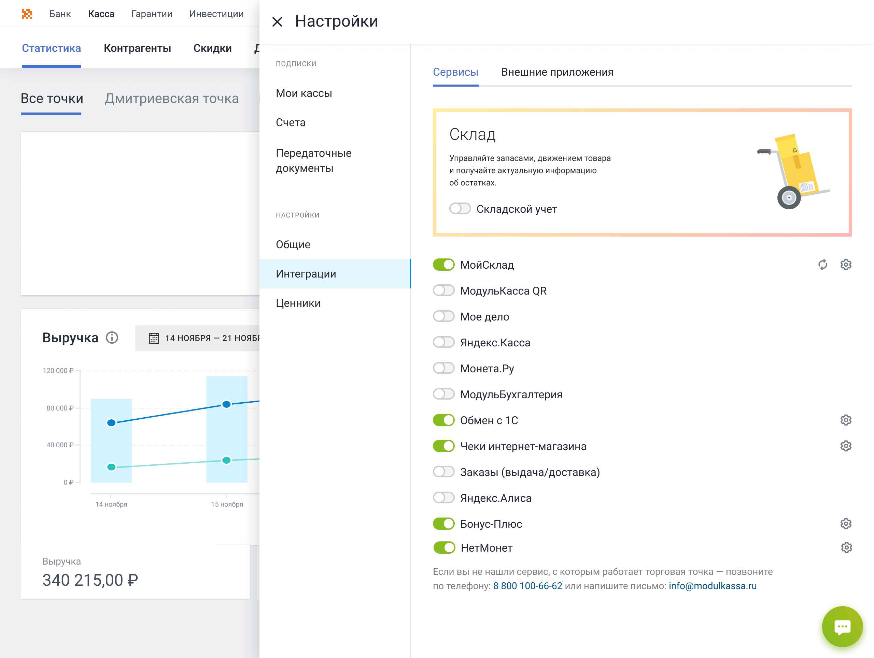Enable the МодульКасса QR toggle
The image size is (874, 658).
point(444,291)
